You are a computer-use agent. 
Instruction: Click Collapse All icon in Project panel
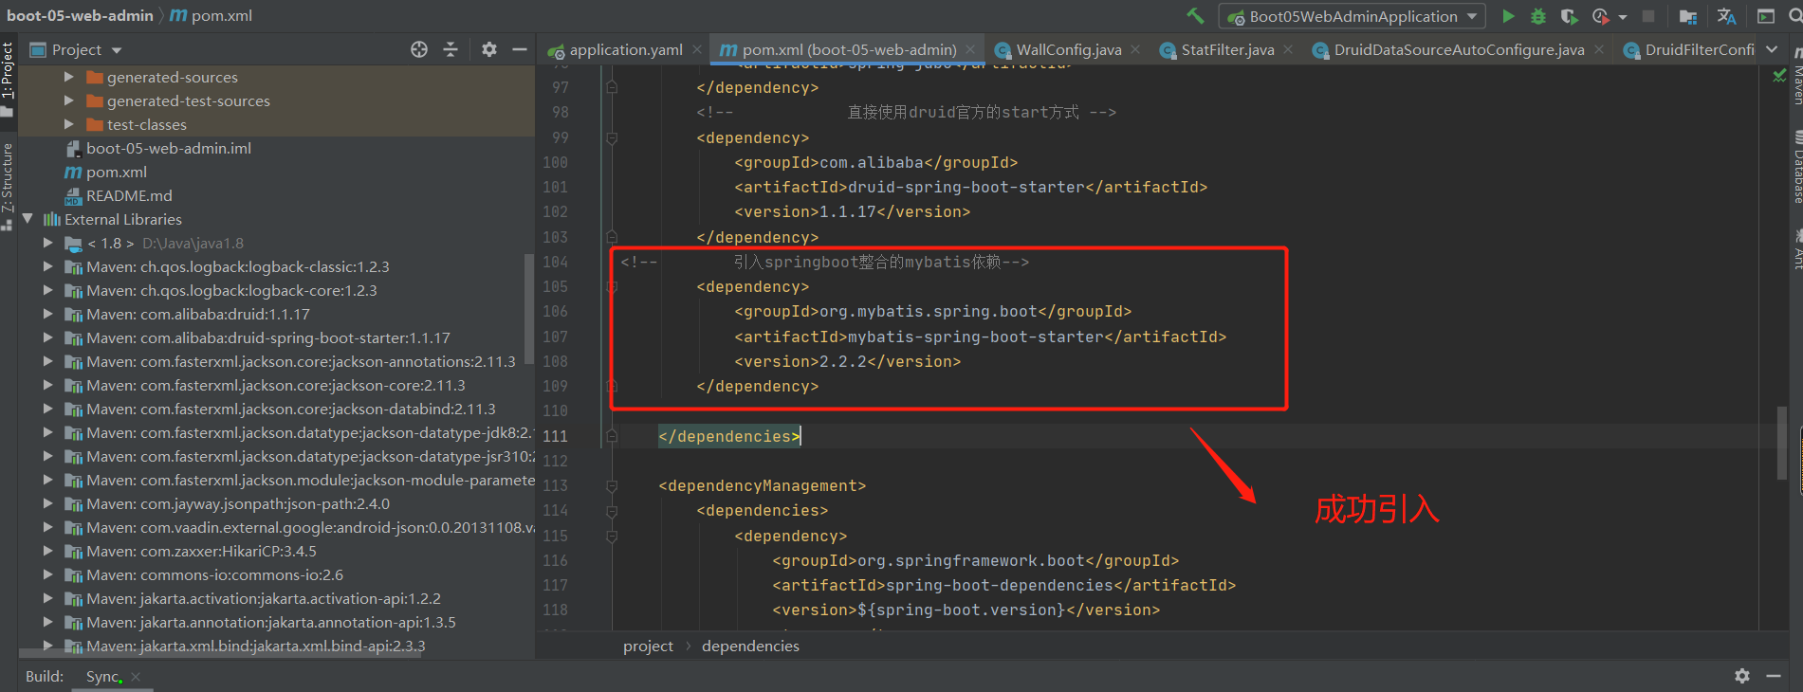point(451,49)
